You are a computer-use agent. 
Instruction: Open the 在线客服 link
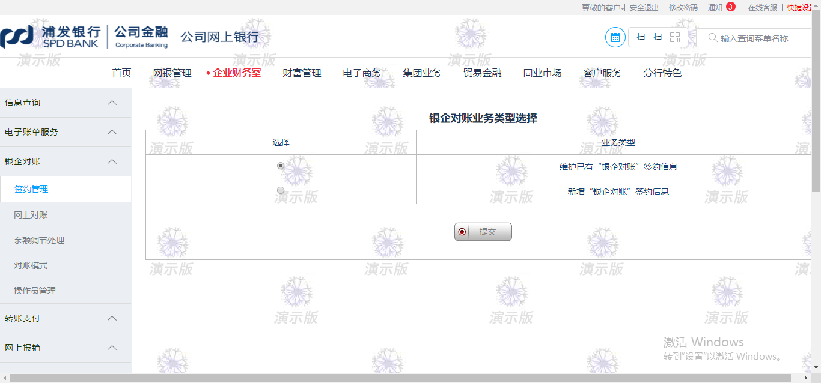point(763,8)
